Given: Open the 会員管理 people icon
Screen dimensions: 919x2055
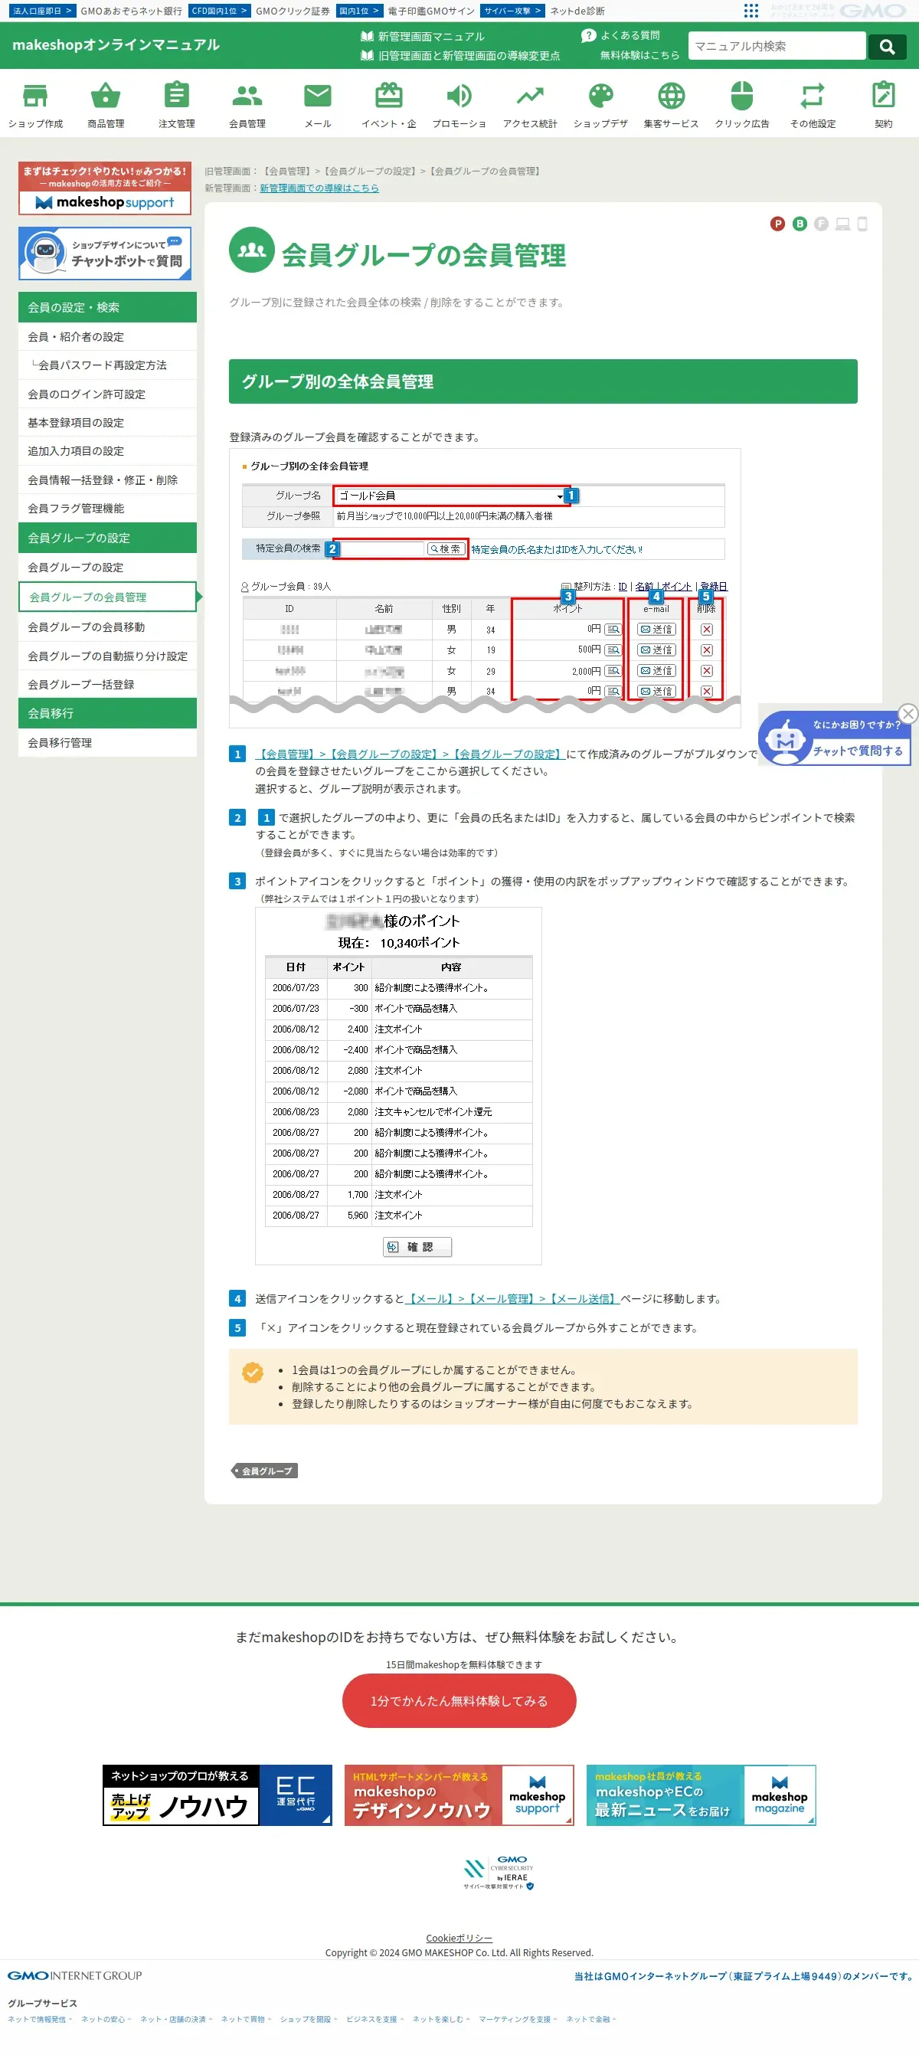Looking at the screenshot, I should click(x=247, y=96).
